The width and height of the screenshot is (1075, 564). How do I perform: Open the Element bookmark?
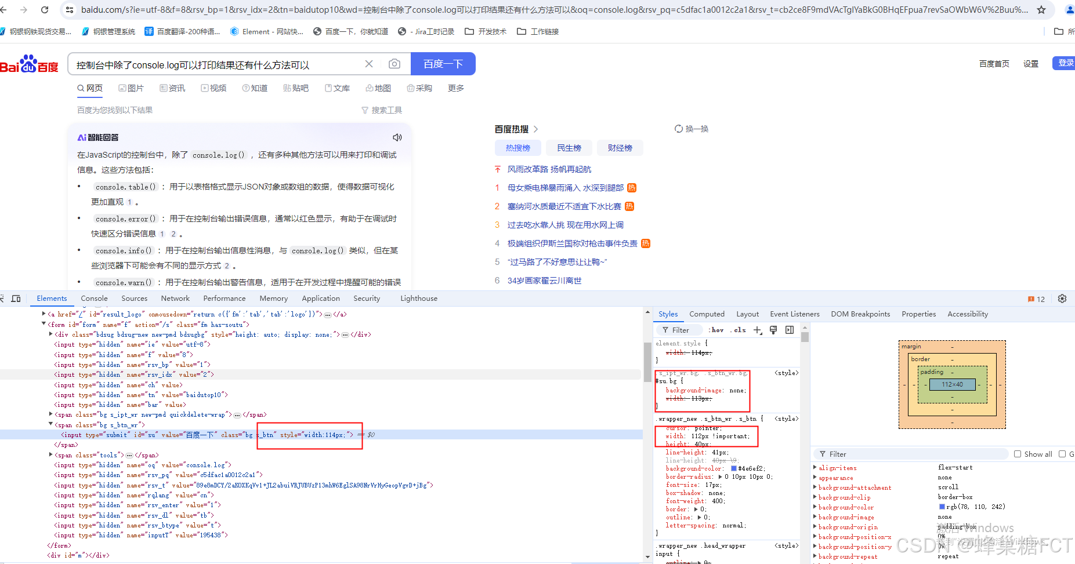(x=267, y=31)
